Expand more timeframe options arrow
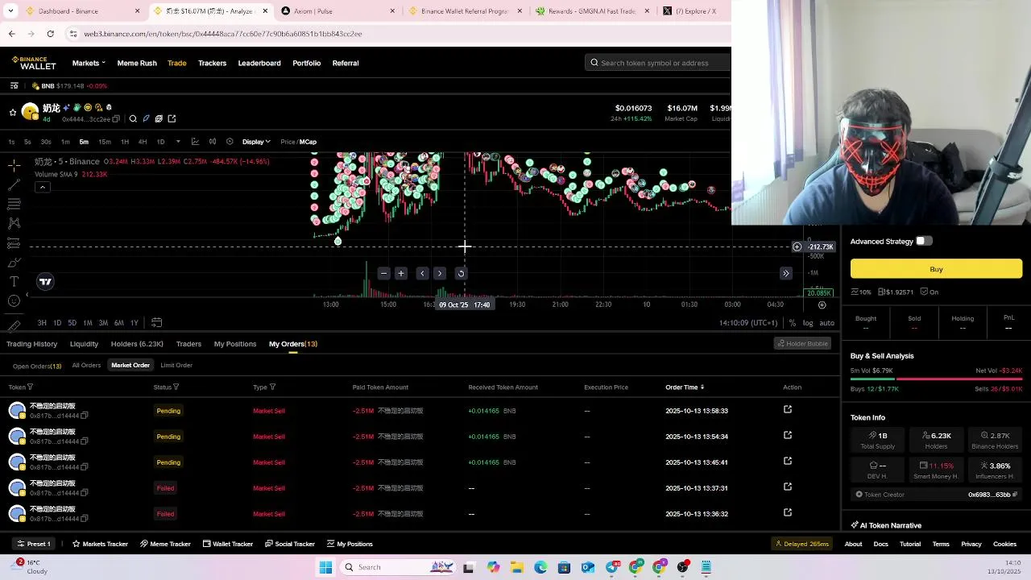This screenshot has width=1031, height=580. coord(178,142)
